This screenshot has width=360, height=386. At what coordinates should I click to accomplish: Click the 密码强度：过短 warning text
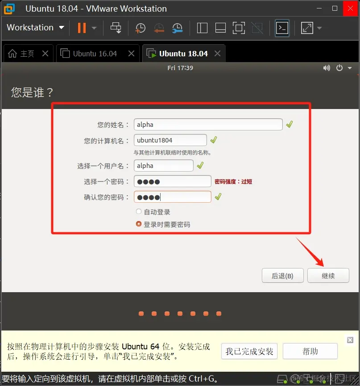(233, 182)
